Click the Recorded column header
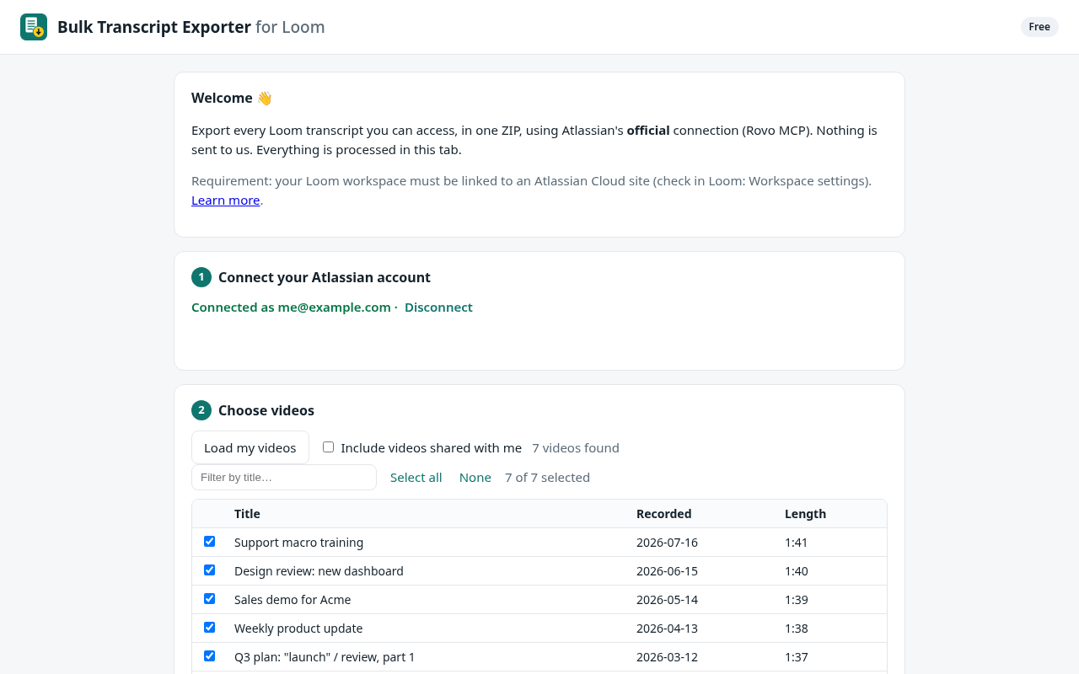The height and width of the screenshot is (674, 1079). pos(663,514)
